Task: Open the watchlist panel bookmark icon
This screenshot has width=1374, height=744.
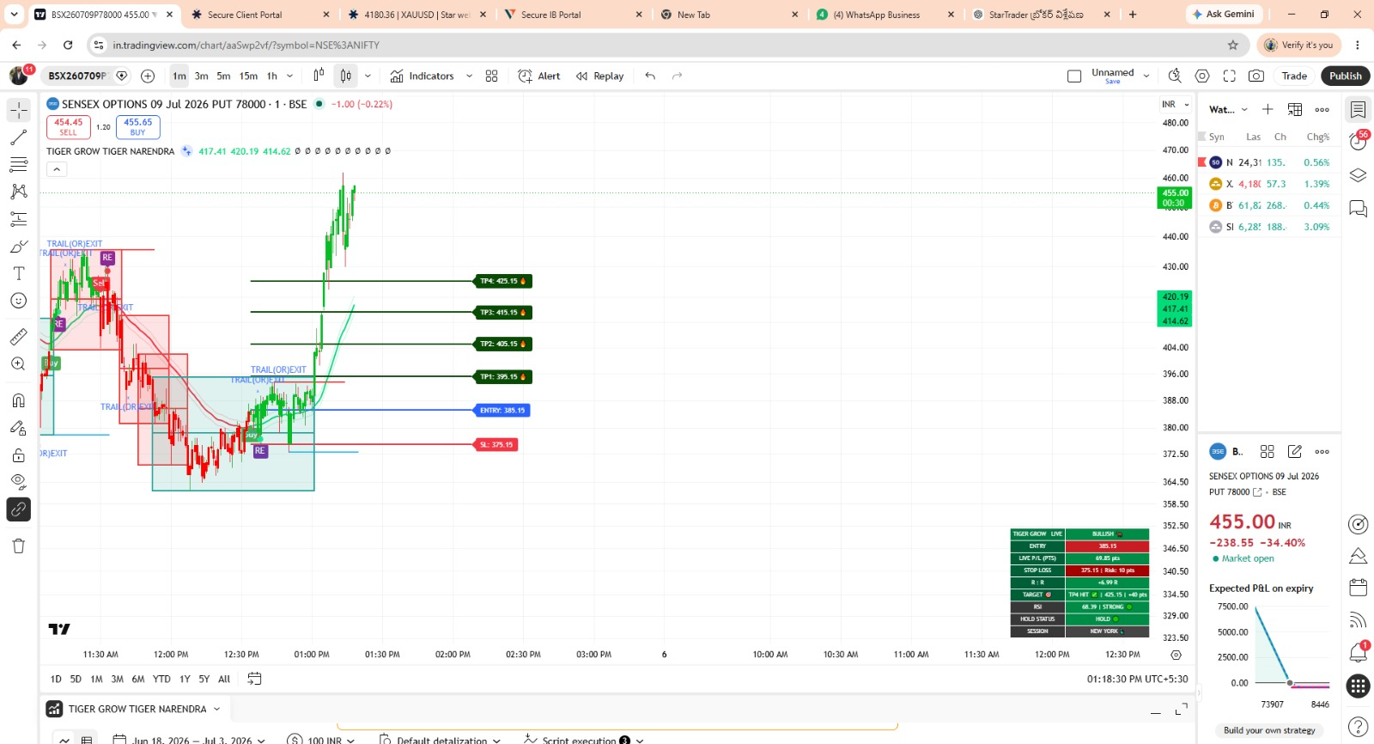Action: (x=1358, y=110)
